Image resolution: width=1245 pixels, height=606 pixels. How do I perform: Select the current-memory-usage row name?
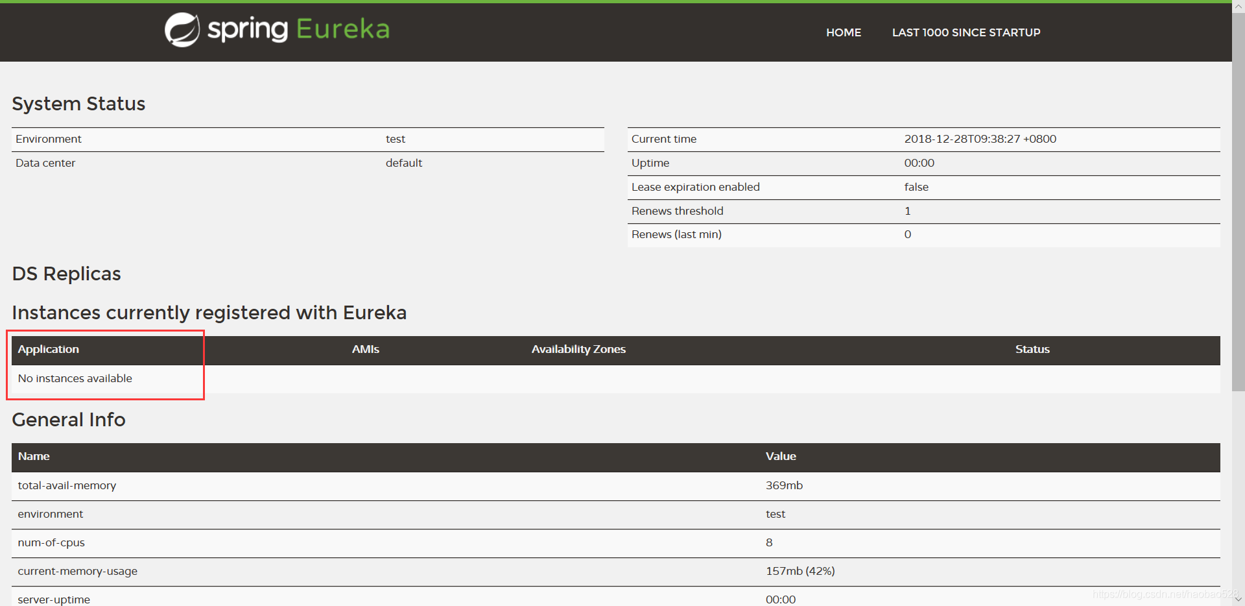pyautogui.click(x=78, y=571)
